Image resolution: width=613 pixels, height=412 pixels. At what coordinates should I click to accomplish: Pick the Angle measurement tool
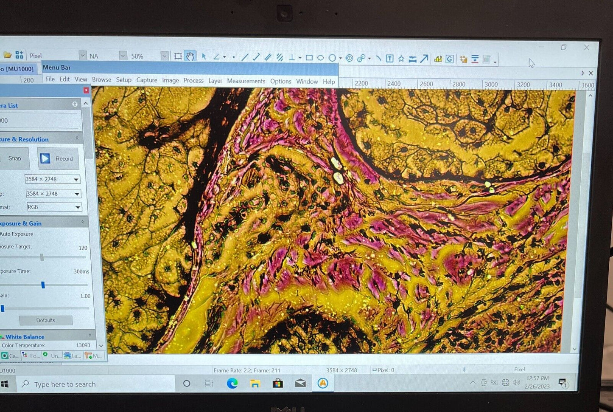coord(216,56)
